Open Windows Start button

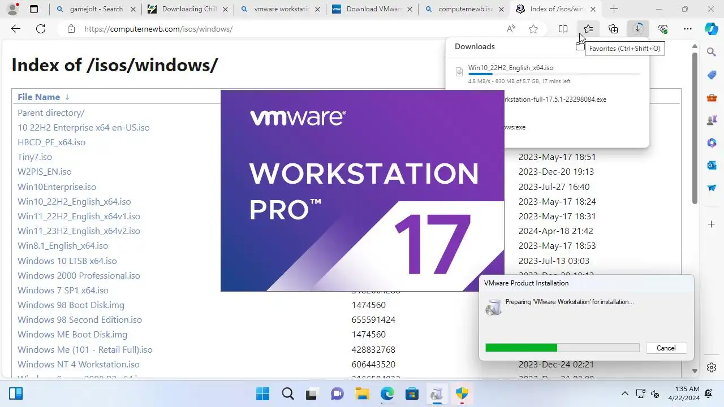pyautogui.click(x=262, y=394)
